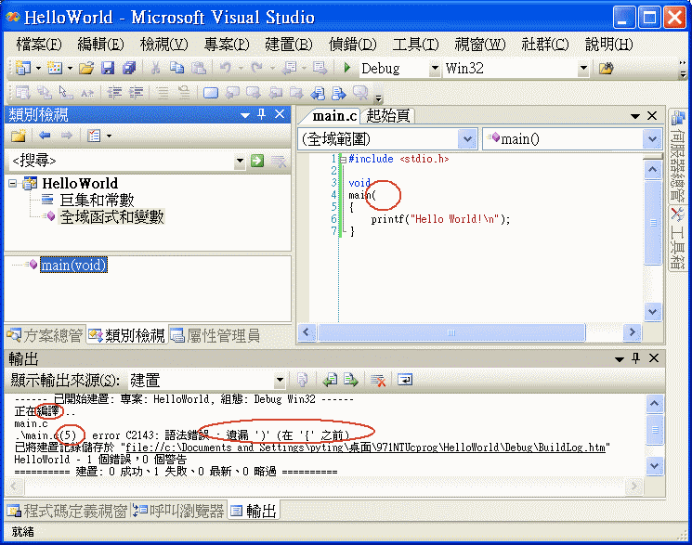Click the Add New Item toolbar icon
The width and height of the screenshot is (692, 545).
tap(55, 68)
